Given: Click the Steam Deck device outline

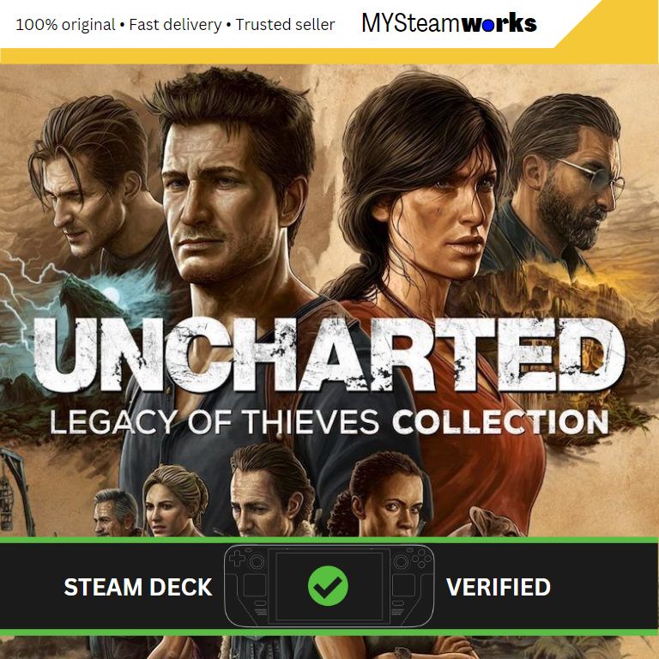Looking at the screenshot, I should coord(329,585).
